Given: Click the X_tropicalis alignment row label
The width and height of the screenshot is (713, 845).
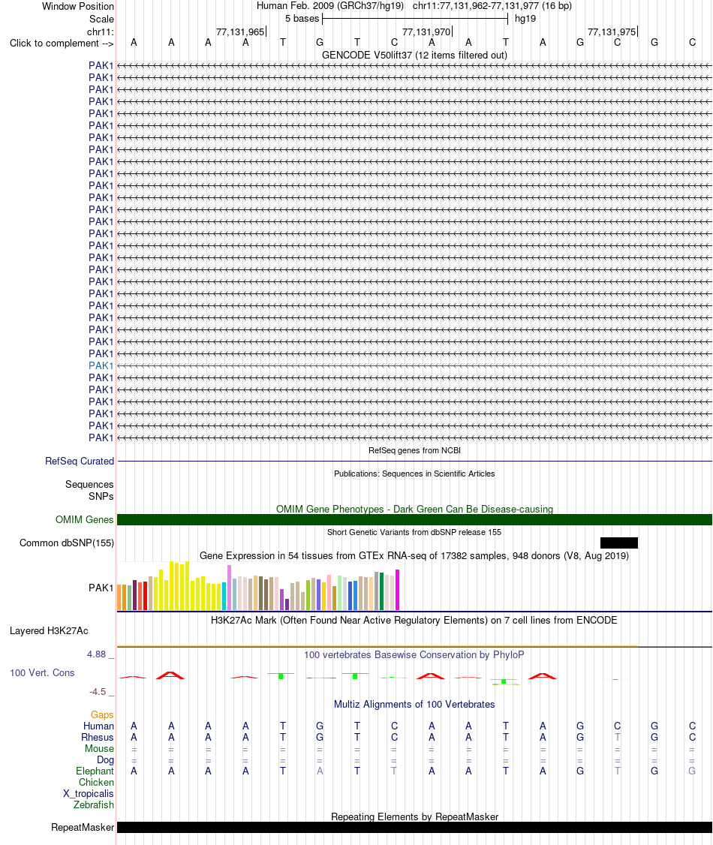Looking at the screenshot, I should tap(89, 794).
